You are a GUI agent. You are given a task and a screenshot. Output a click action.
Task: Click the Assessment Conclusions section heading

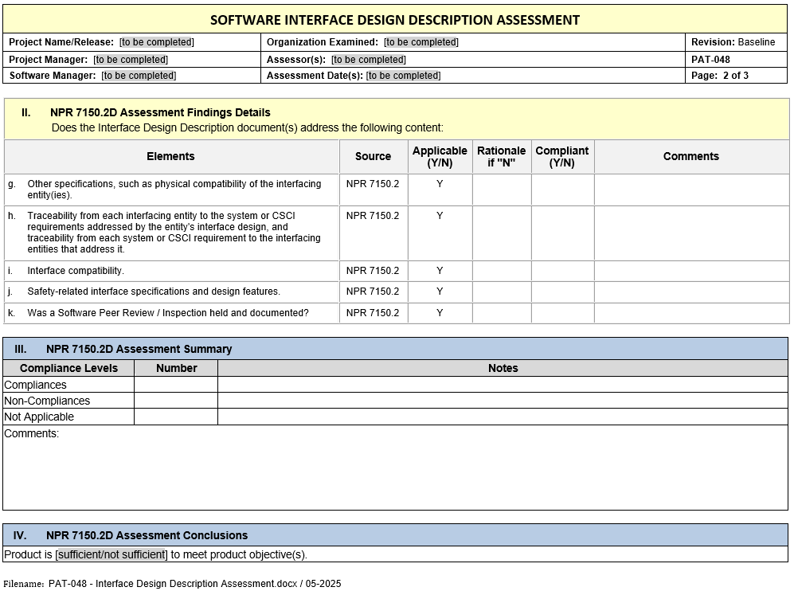coord(147,535)
